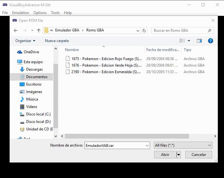The width and height of the screenshot is (224, 178).
Task: Expand the file name combo box dropdown
Action: pyautogui.click(x=147, y=146)
